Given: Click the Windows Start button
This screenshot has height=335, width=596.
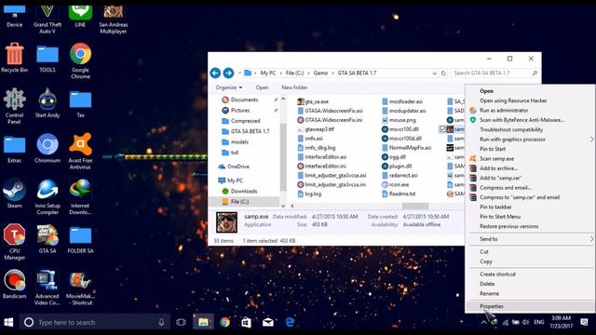Looking at the screenshot, I should (8, 323).
